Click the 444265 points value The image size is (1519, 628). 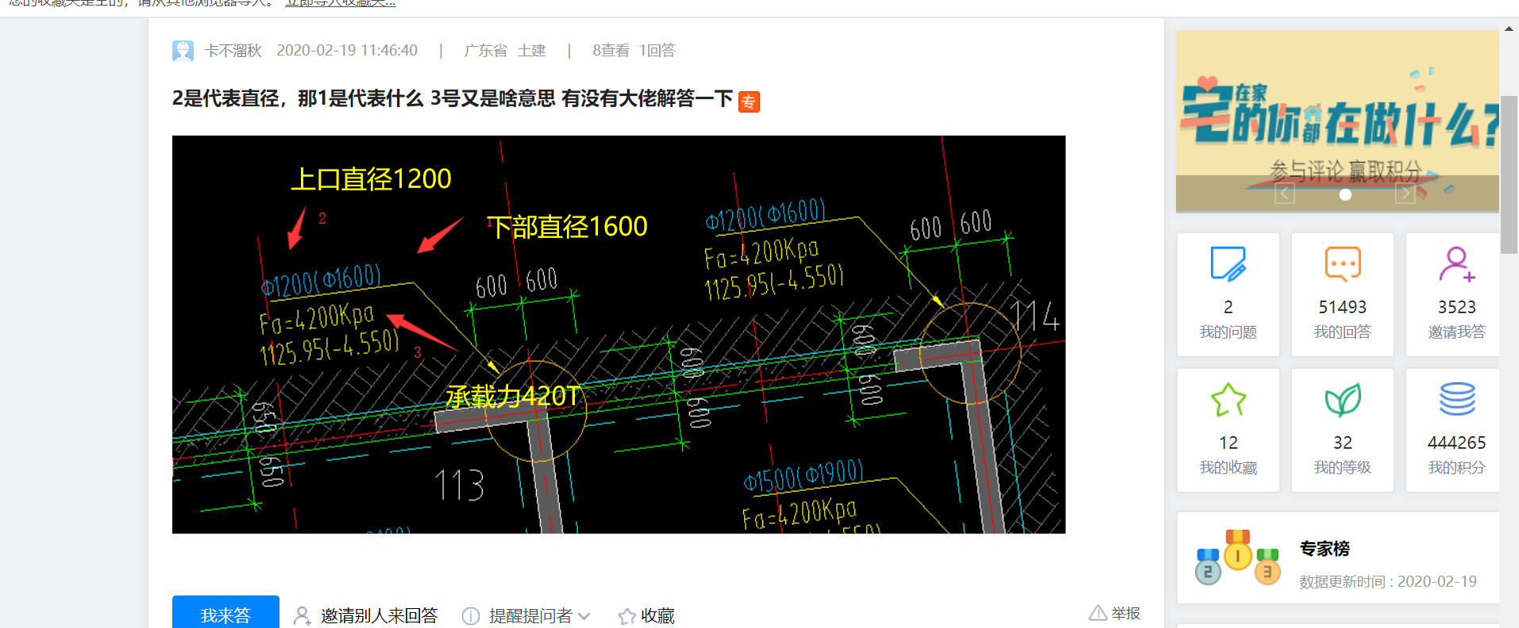click(x=1457, y=442)
